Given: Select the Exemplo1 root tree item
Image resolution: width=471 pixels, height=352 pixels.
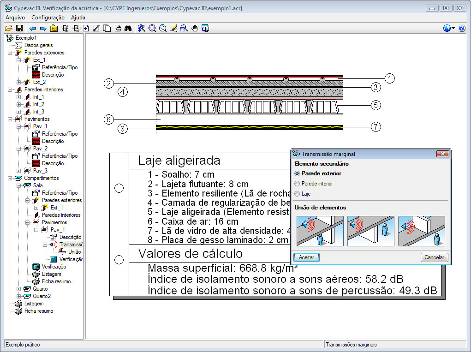Looking at the screenshot, I should coord(26,38).
